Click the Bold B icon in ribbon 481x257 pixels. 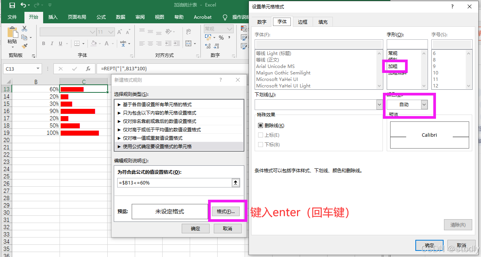44,44
